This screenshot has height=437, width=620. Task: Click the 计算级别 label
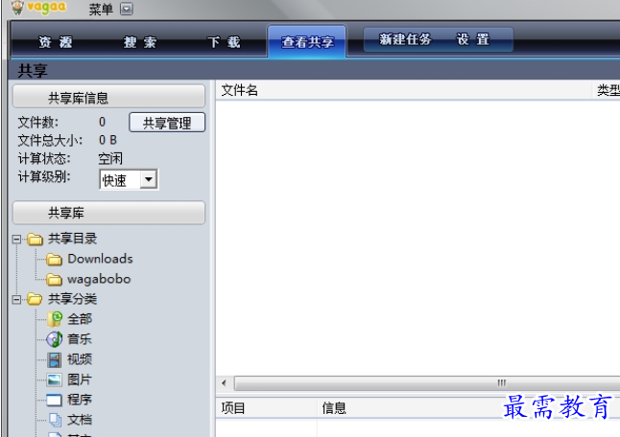point(44,177)
